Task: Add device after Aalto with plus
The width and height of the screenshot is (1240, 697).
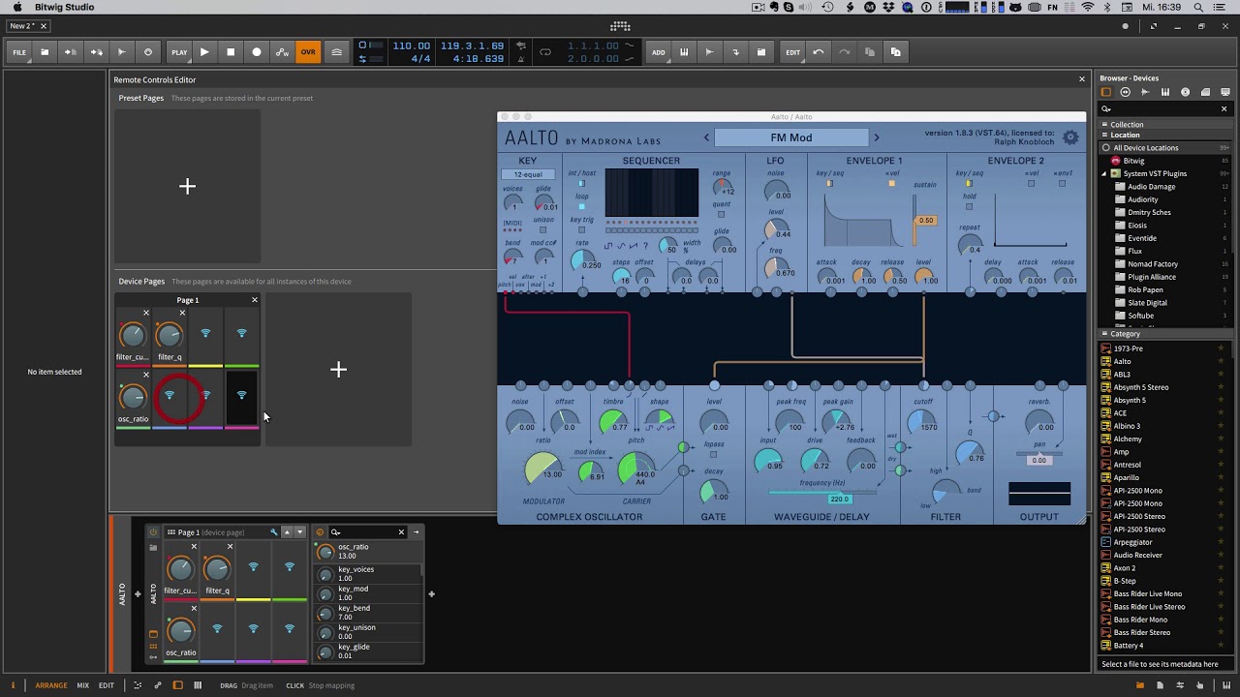Action: click(431, 593)
